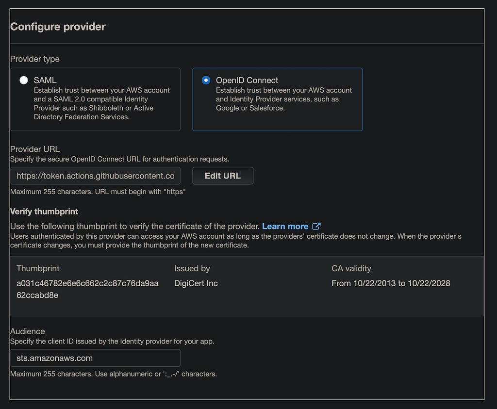Open the Learn more link

pyautogui.click(x=285, y=226)
